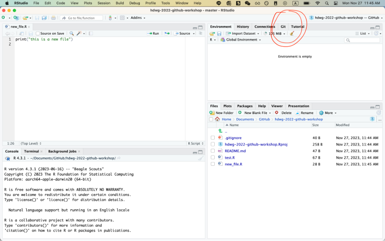
Task: Click the Files pane refresh icon
Action: pyautogui.click(x=378, y=113)
